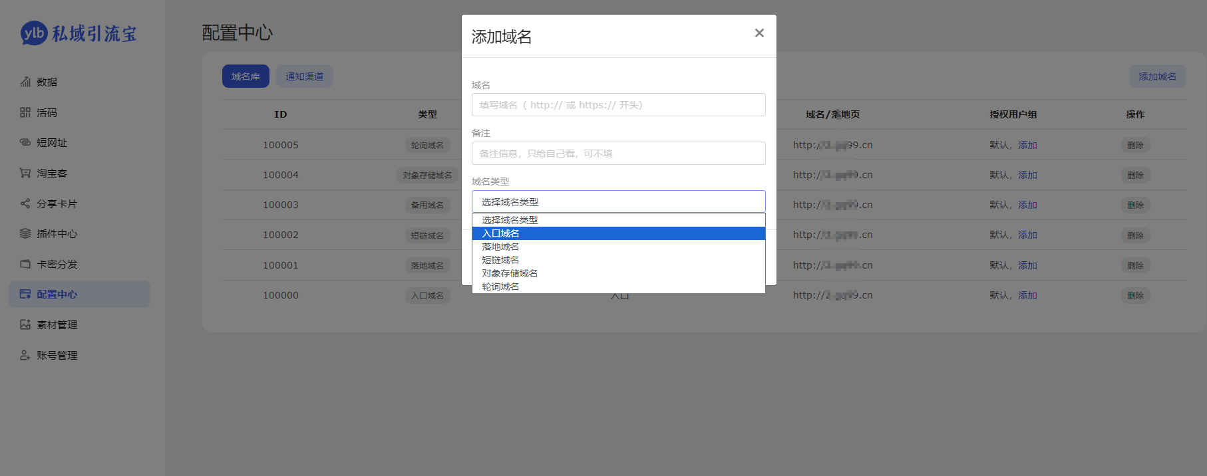
Task: Delete domain row 100005
Action: click(1135, 145)
